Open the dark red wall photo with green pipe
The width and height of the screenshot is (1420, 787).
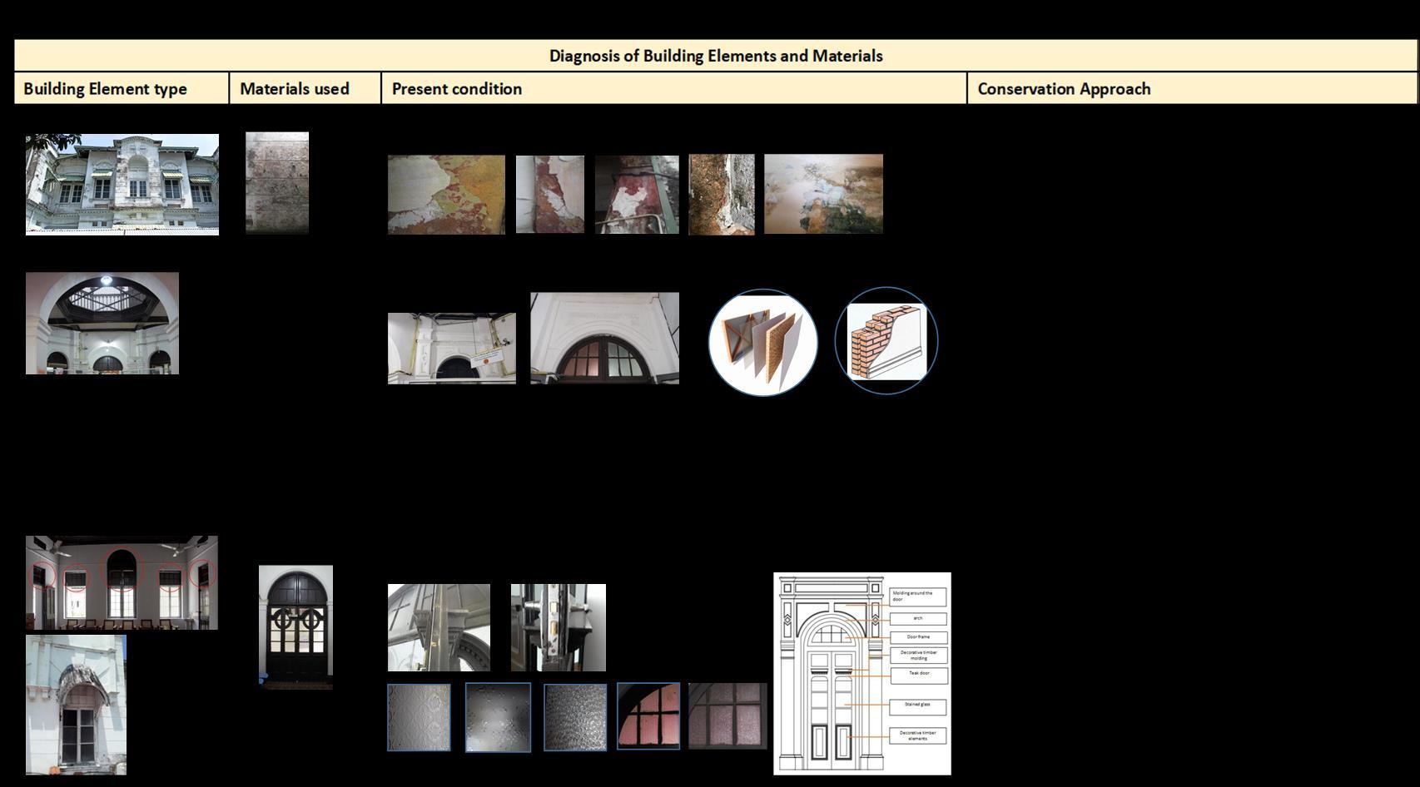tap(637, 195)
